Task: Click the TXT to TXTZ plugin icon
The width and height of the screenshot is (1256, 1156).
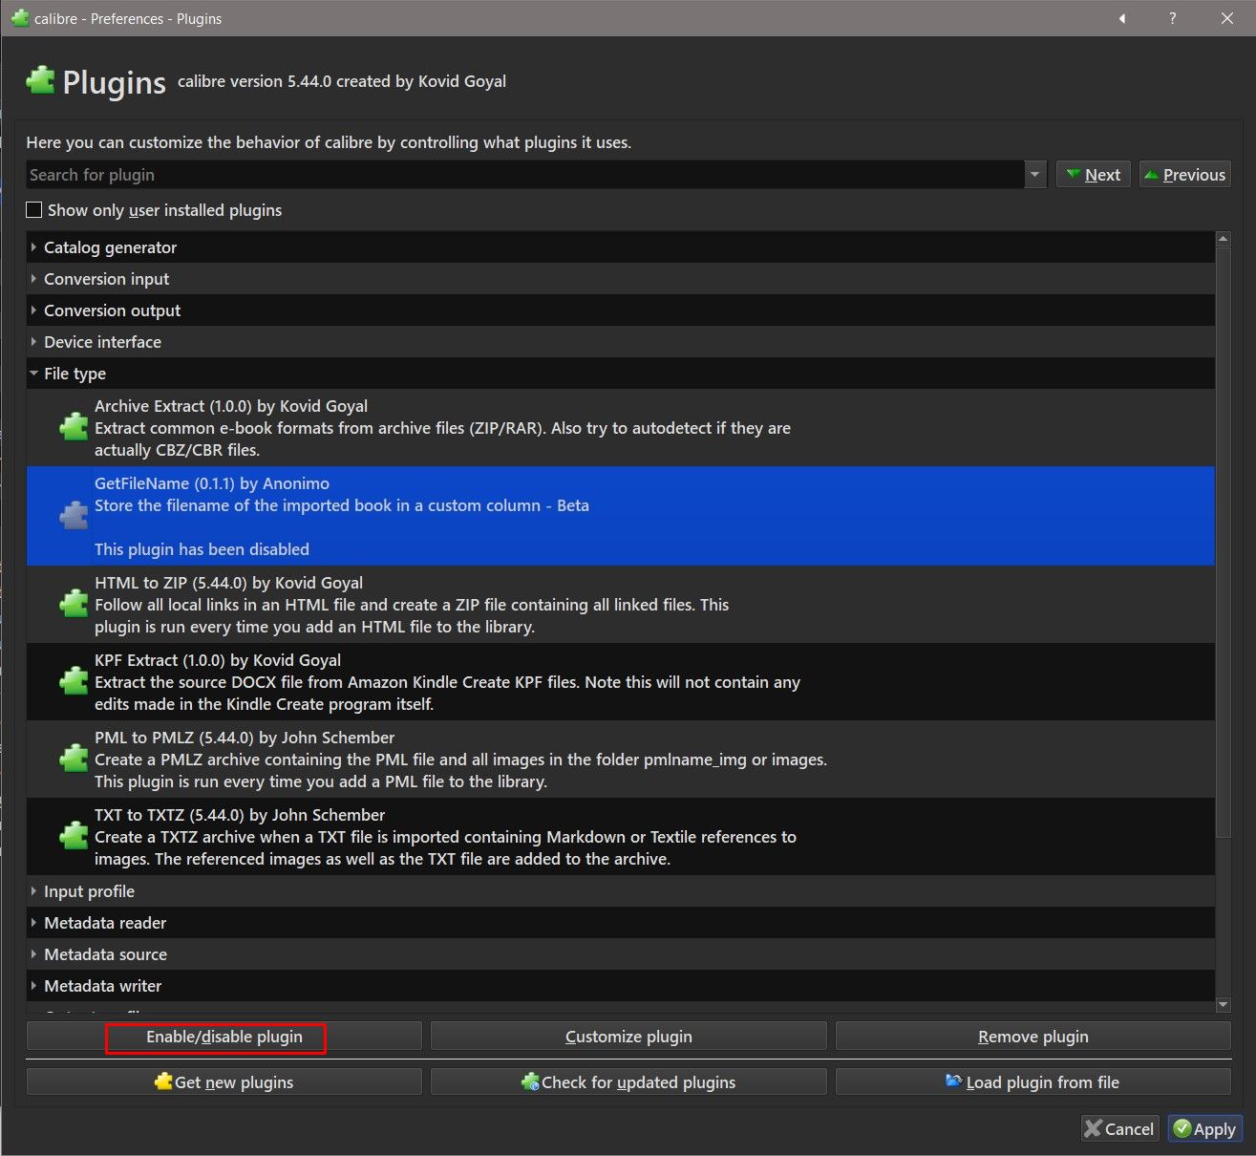Action: [x=74, y=836]
